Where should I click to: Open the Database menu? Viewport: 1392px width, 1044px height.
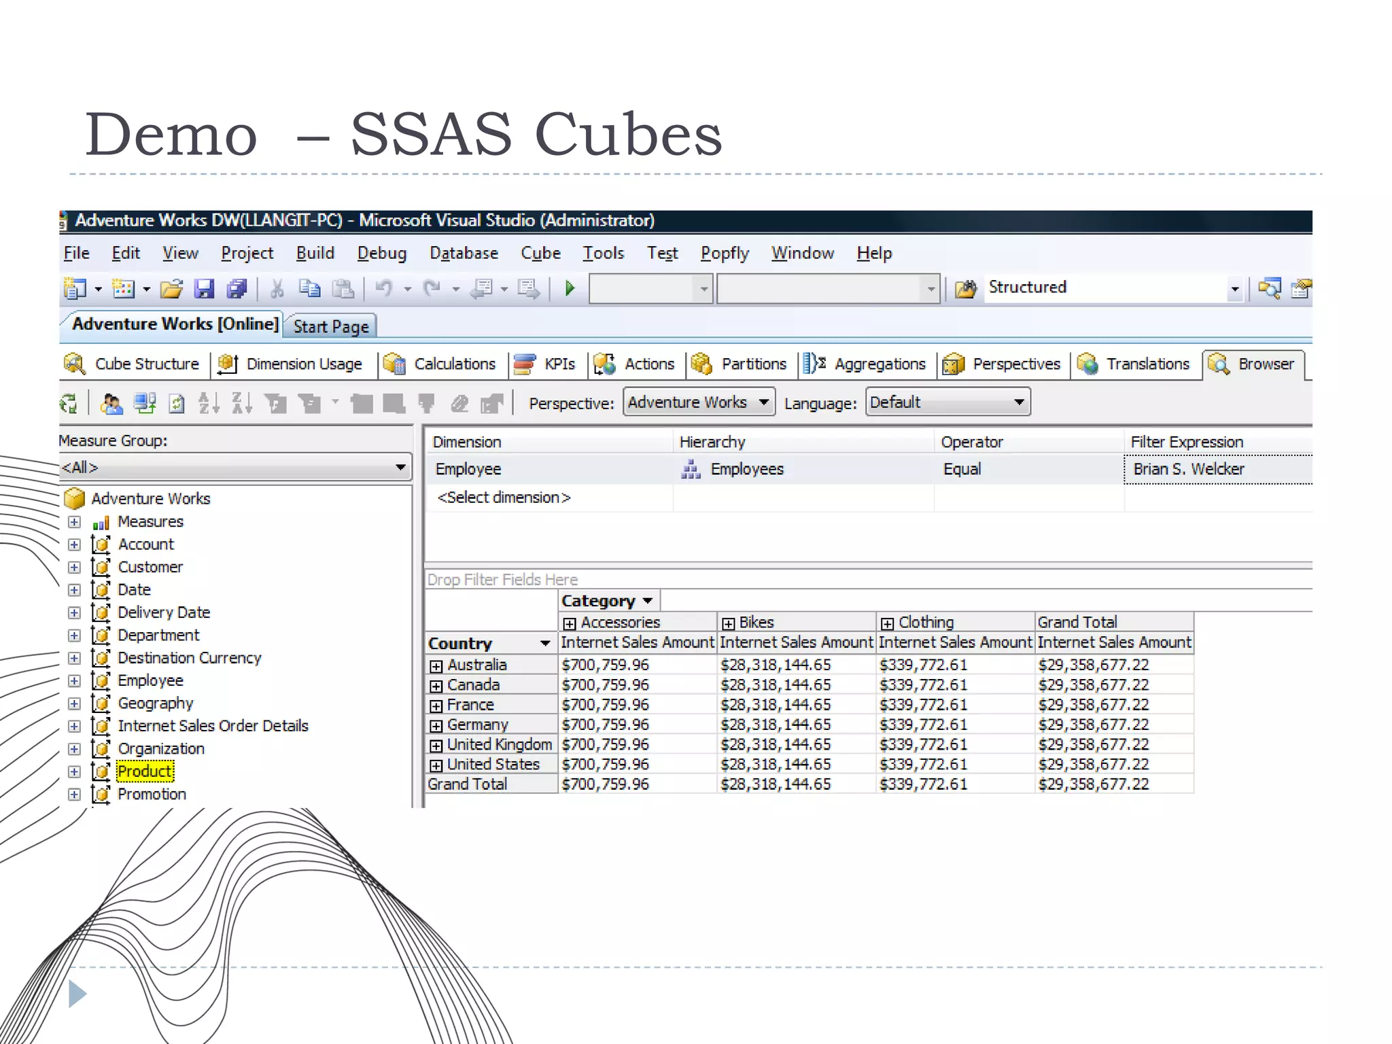click(x=464, y=254)
